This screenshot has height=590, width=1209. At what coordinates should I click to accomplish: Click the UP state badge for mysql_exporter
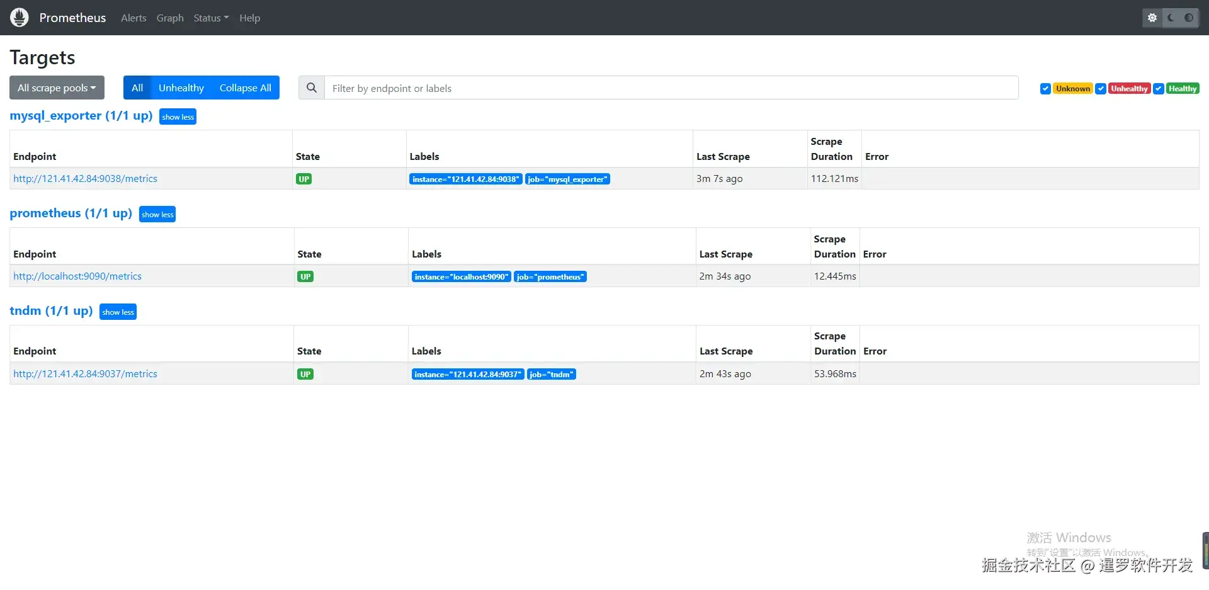pos(304,179)
